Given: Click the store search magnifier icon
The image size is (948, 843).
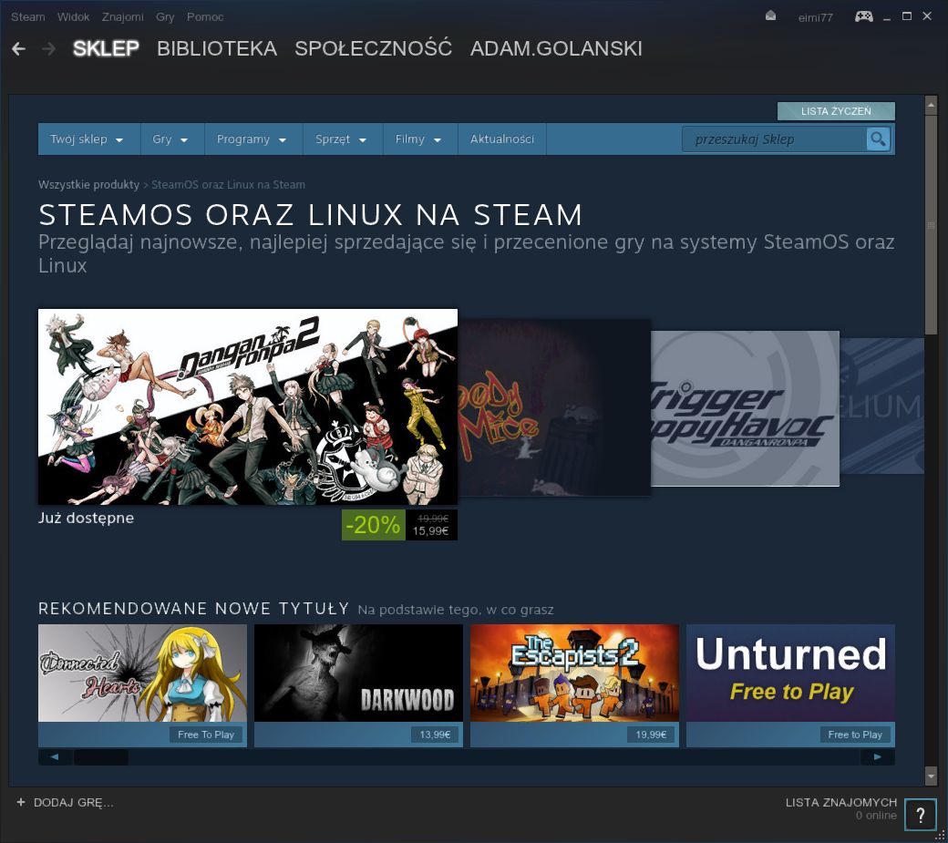Looking at the screenshot, I should [878, 139].
